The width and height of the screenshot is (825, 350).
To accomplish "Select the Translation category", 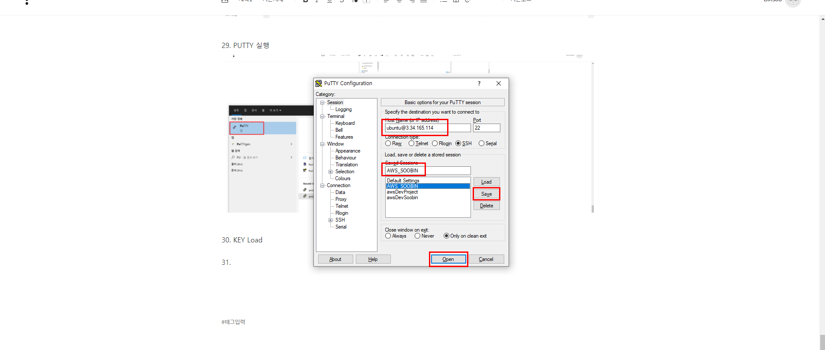I will [347, 165].
